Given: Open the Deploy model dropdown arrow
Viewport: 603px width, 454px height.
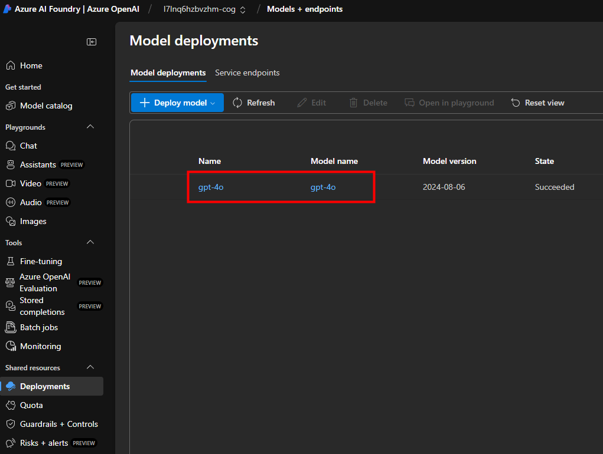Looking at the screenshot, I should [x=213, y=103].
